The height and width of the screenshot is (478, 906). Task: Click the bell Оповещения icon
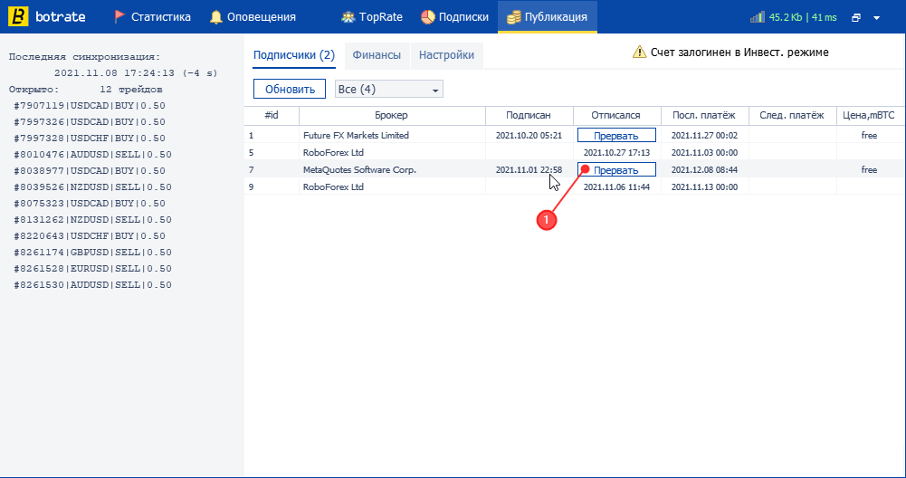(216, 17)
